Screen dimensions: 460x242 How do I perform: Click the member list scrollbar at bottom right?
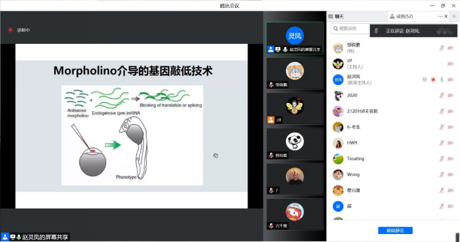[457, 237]
